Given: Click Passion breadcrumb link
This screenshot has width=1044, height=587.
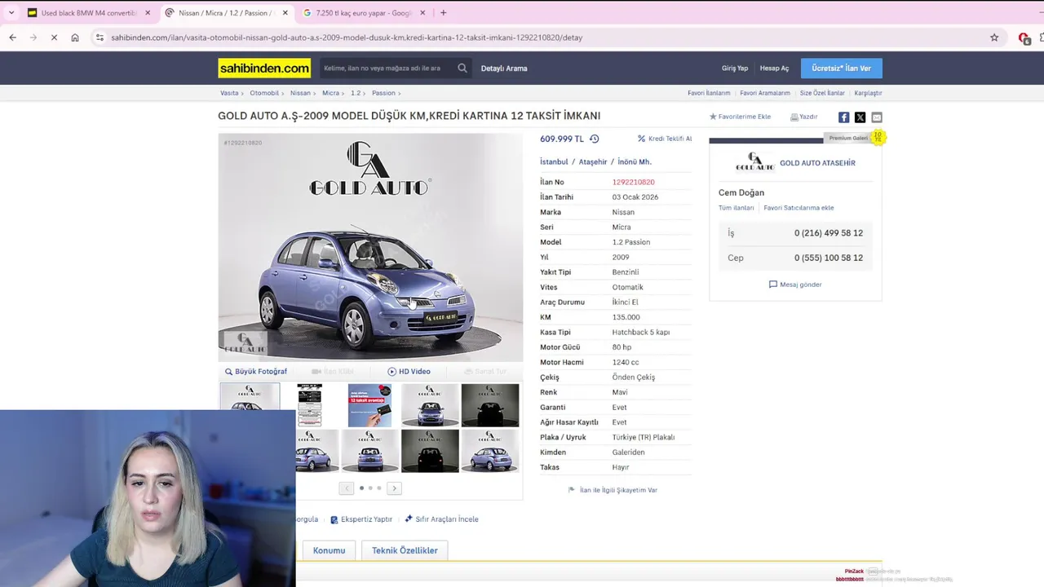Looking at the screenshot, I should point(383,93).
